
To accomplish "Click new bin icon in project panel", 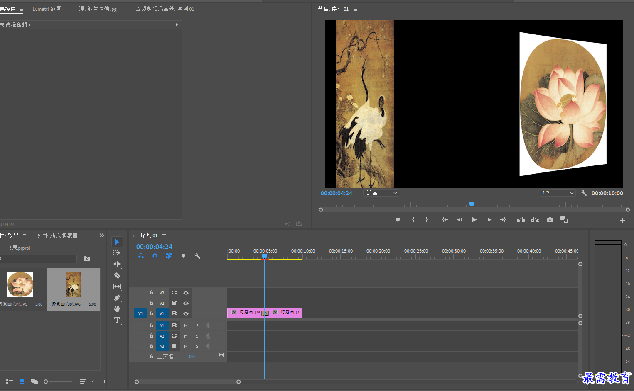I will (87, 259).
